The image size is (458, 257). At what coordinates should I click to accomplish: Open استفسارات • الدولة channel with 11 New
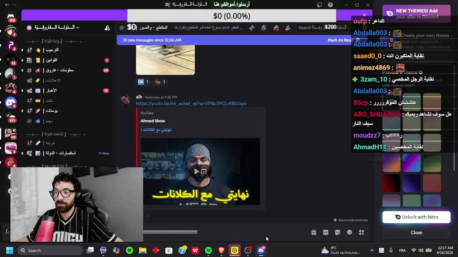pyautogui.click(x=68, y=153)
